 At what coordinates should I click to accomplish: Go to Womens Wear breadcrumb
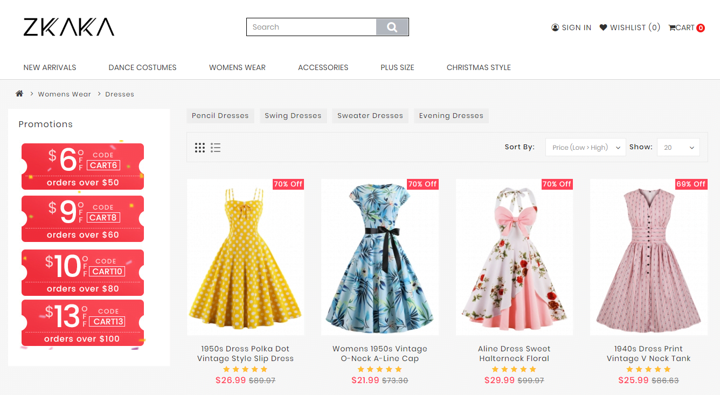(x=64, y=94)
